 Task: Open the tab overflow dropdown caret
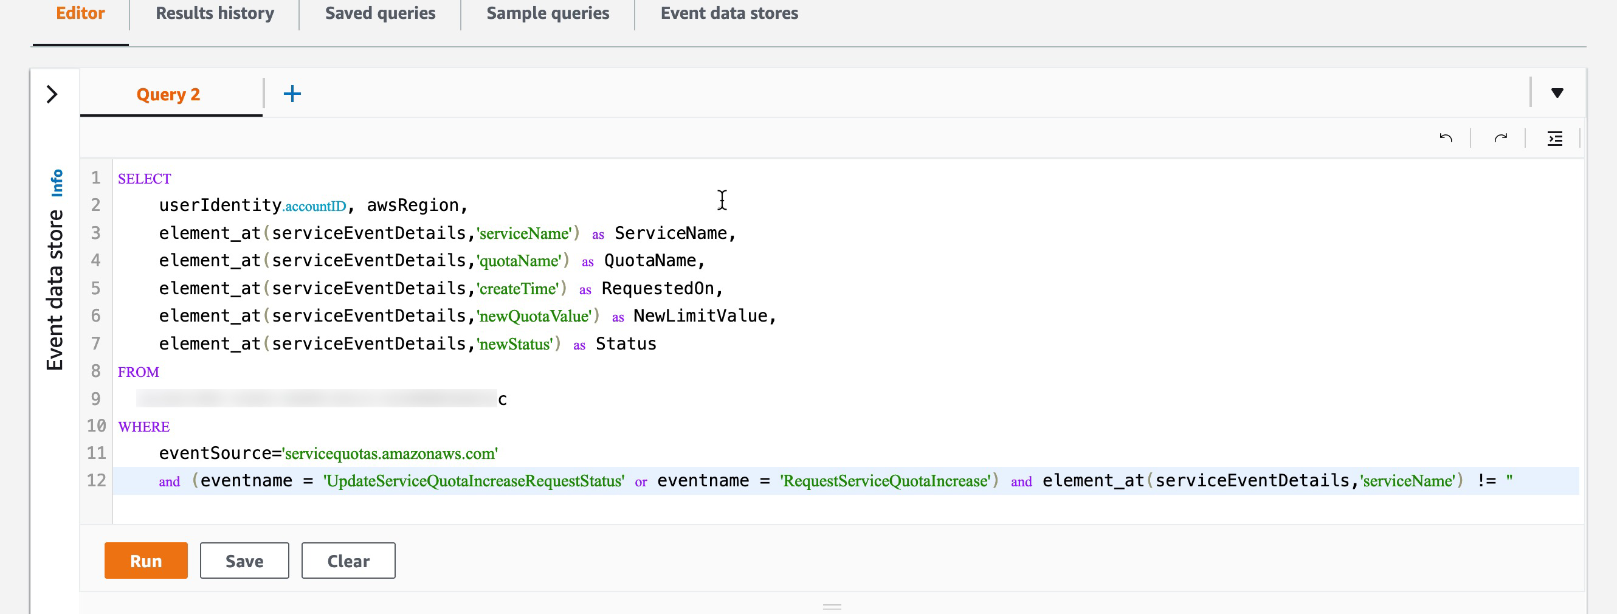tap(1559, 93)
